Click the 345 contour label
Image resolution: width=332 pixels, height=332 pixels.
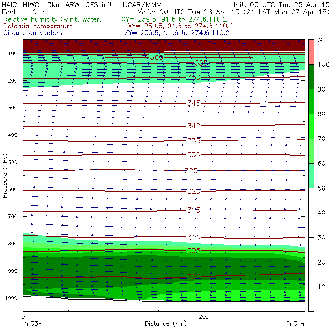[x=194, y=103]
